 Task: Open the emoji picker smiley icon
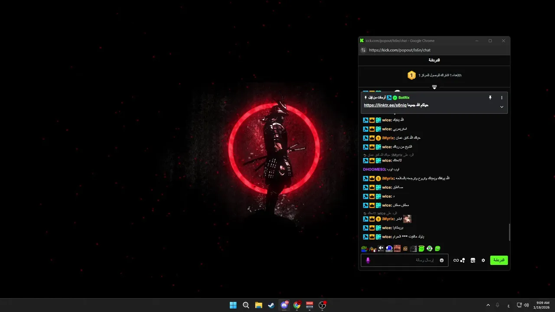(x=442, y=260)
